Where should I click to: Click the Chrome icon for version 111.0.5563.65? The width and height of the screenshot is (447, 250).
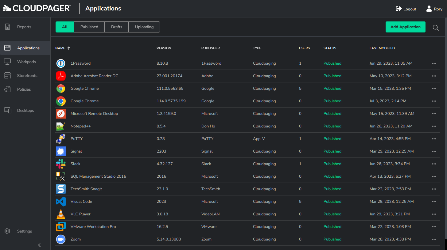[61, 89]
